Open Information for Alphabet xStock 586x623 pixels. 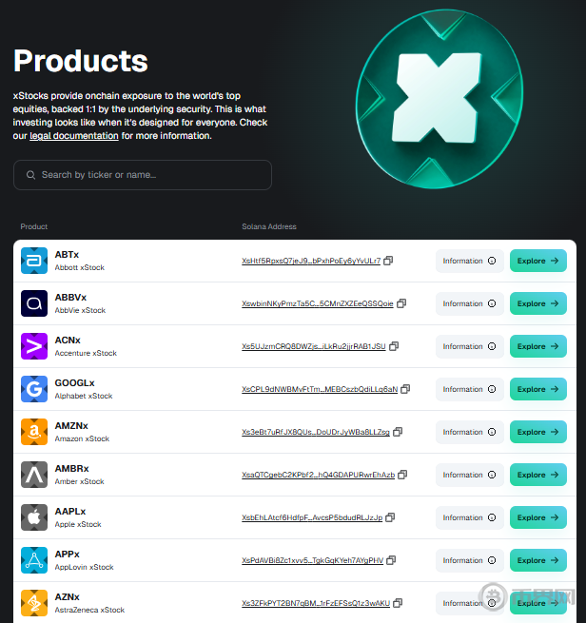(x=470, y=389)
